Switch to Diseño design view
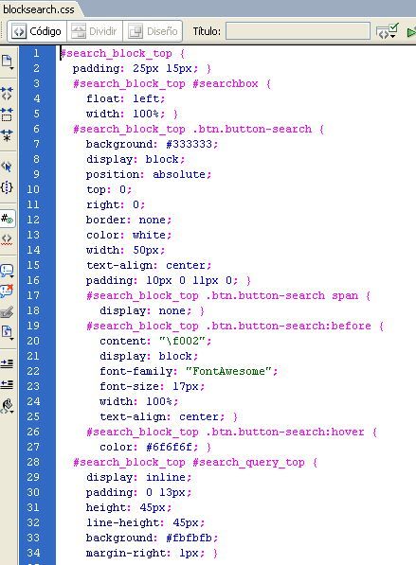 (153, 32)
